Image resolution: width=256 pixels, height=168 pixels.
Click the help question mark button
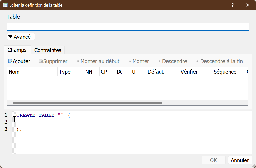point(233,5)
